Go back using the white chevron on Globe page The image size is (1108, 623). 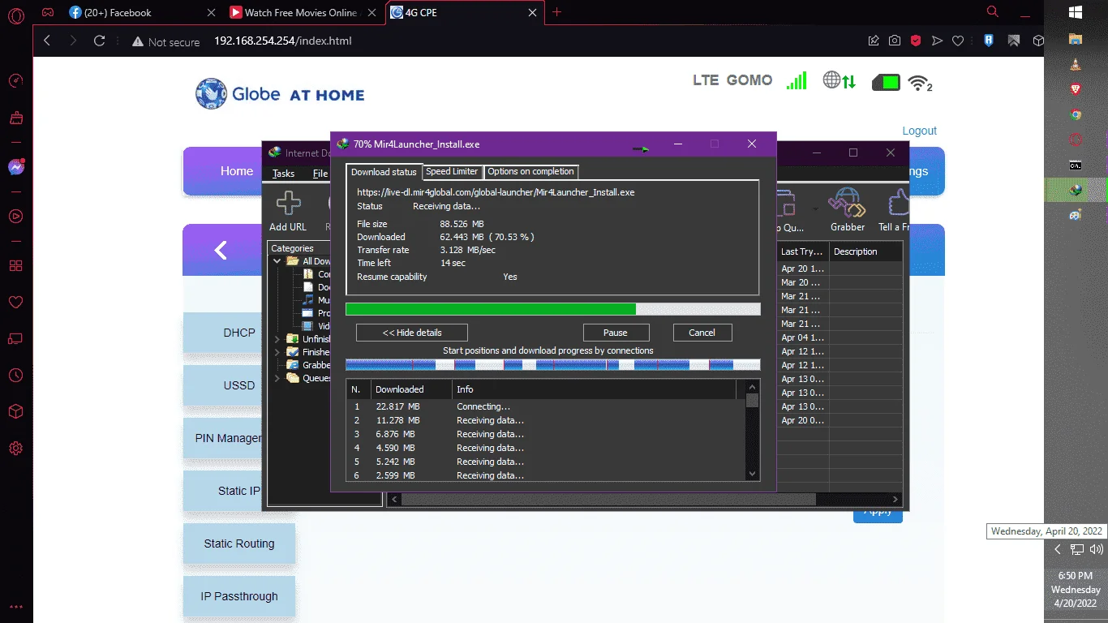[221, 250]
